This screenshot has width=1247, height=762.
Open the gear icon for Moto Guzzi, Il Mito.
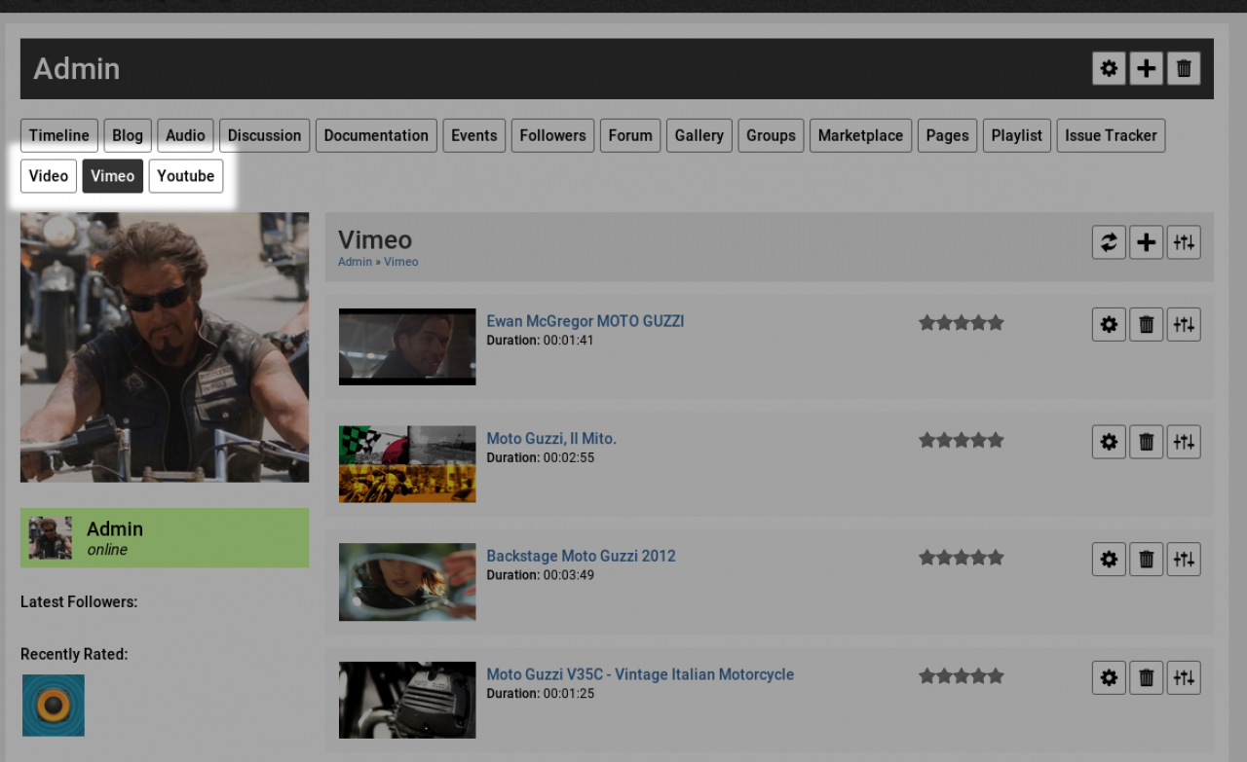[x=1109, y=442]
